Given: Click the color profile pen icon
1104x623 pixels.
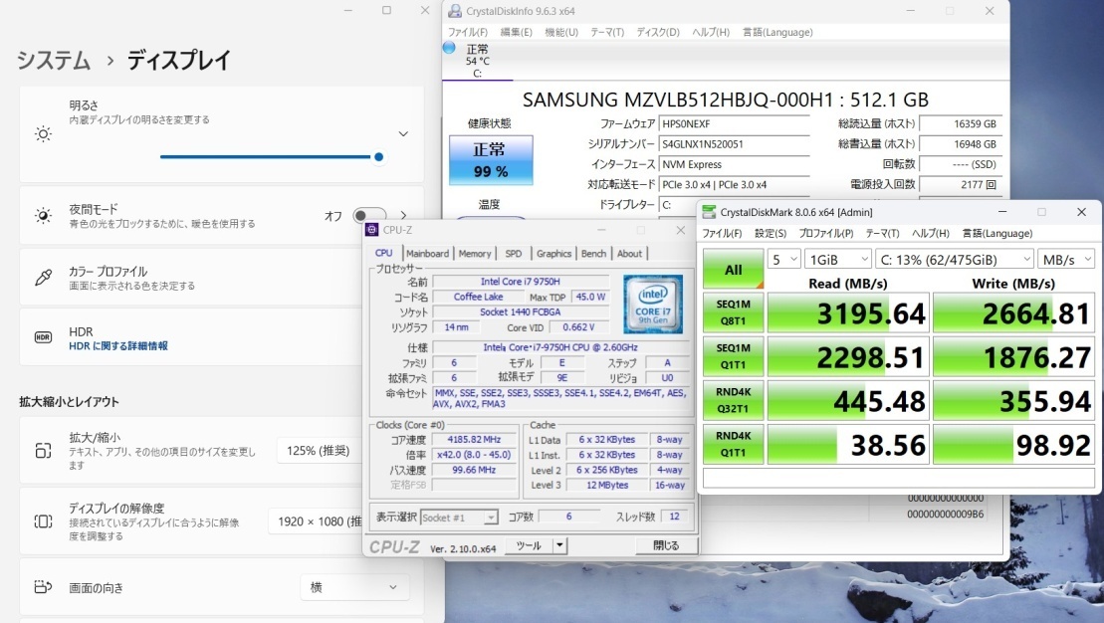Looking at the screenshot, I should coord(43,277).
